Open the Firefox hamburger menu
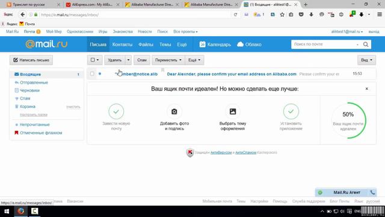The width and height of the screenshot is (385, 217). click(x=380, y=14)
